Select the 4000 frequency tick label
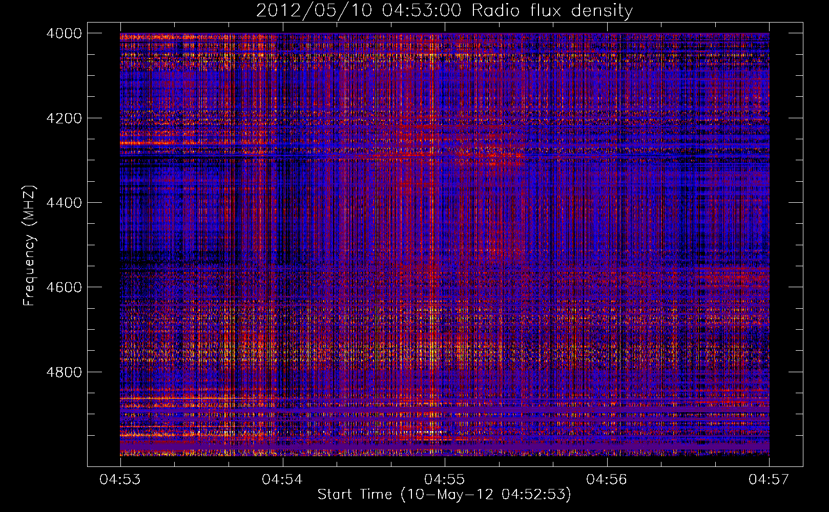Screen dimensions: 829x512 pyautogui.click(x=64, y=33)
